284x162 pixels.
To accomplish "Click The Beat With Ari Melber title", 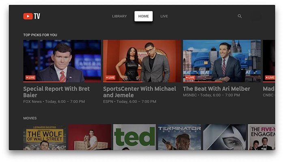I will [216, 89].
